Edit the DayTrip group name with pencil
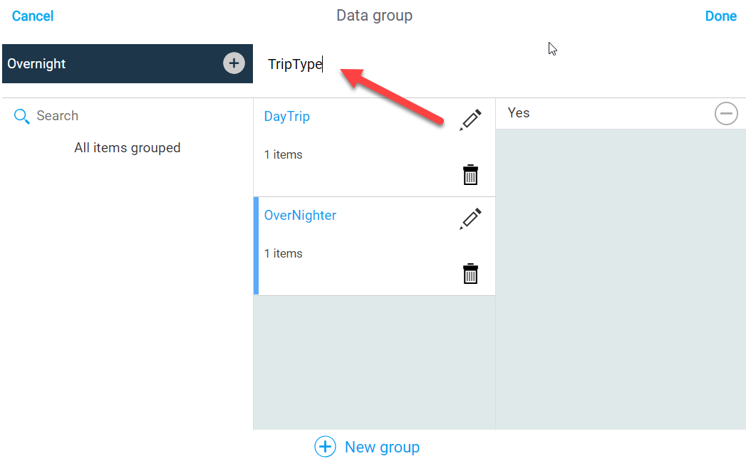 click(x=470, y=120)
